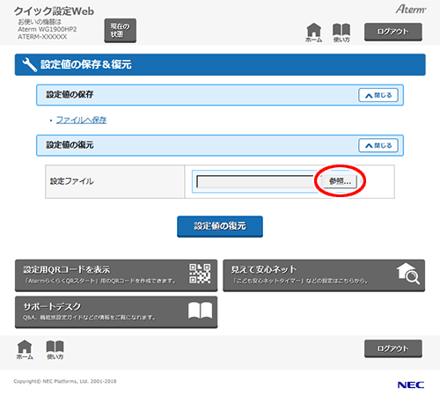Click the 参照... browse button
Screen dimensions: 440x403
tap(340, 181)
